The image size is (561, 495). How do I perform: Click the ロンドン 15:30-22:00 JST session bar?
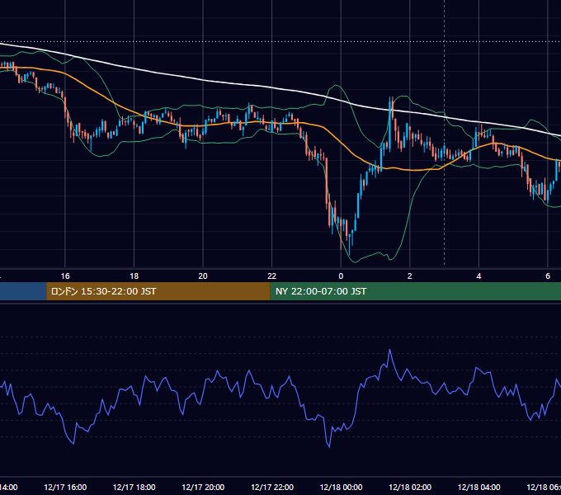[158, 291]
